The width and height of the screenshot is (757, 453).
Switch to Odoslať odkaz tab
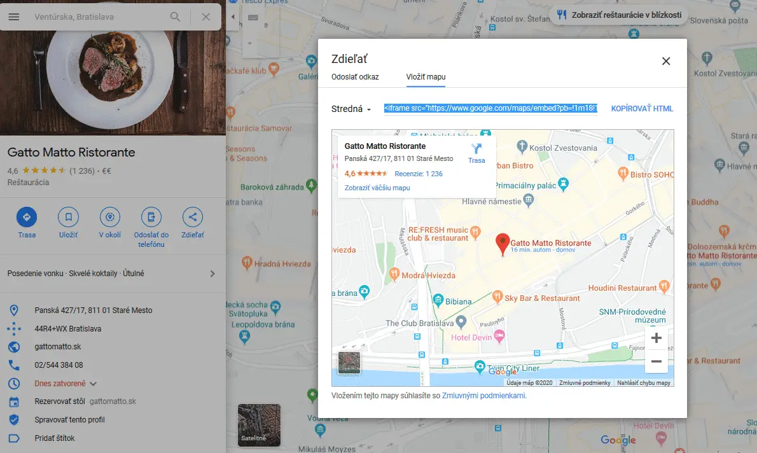tap(355, 77)
